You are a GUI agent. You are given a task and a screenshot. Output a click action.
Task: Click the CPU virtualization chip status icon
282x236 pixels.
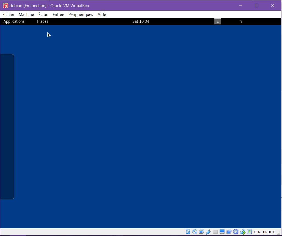coord(236,232)
